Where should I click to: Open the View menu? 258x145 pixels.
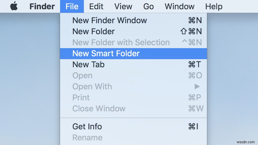pos(124,6)
